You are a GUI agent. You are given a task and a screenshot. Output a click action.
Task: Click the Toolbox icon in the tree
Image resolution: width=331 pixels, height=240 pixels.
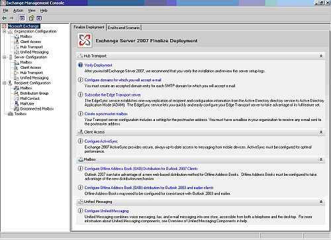(x=11, y=114)
